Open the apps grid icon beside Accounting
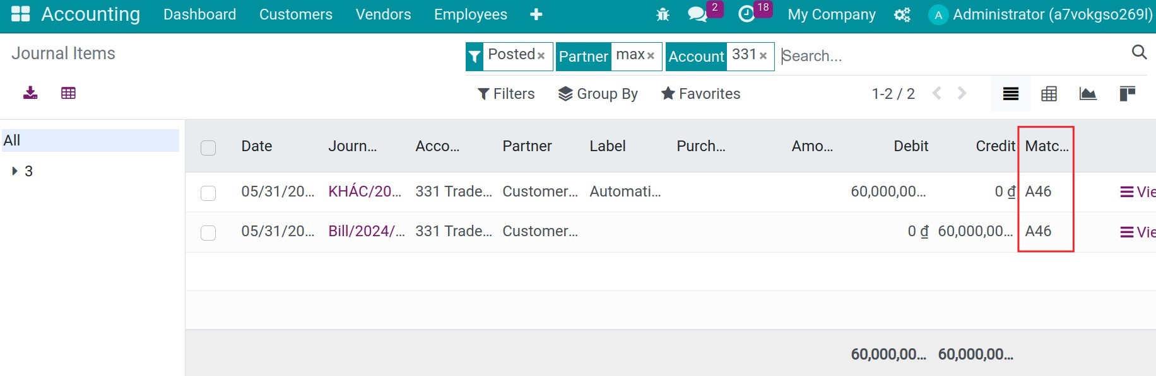1156x376 pixels. pyautogui.click(x=21, y=14)
